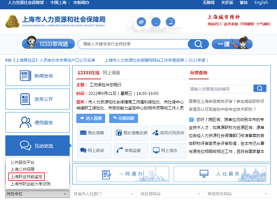The width and height of the screenshot is (277, 200).
Task: Switch to 网上调查 tab
Action: coord(111,73)
